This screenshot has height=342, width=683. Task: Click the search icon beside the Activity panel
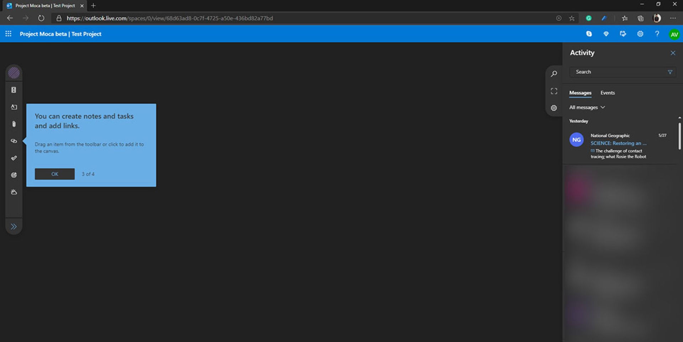tap(554, 74)
